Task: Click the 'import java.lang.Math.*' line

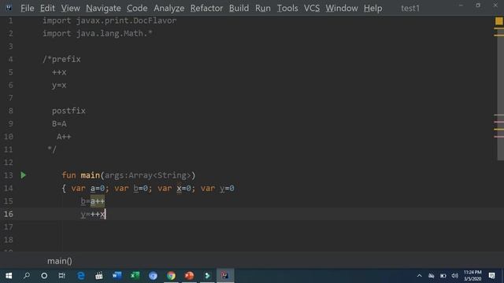Action: click(98, 33)
